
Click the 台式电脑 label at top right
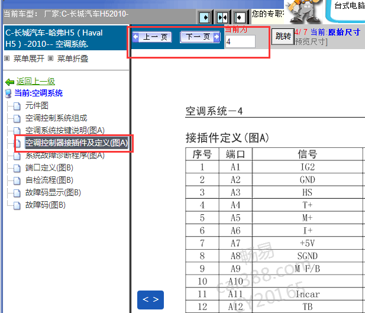pos(350,5)
